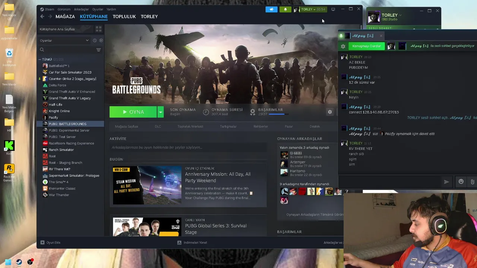This screenshot has height=268, width=477.
Task: Open the blue announcements megaphone button
Action: pos(271,9)
